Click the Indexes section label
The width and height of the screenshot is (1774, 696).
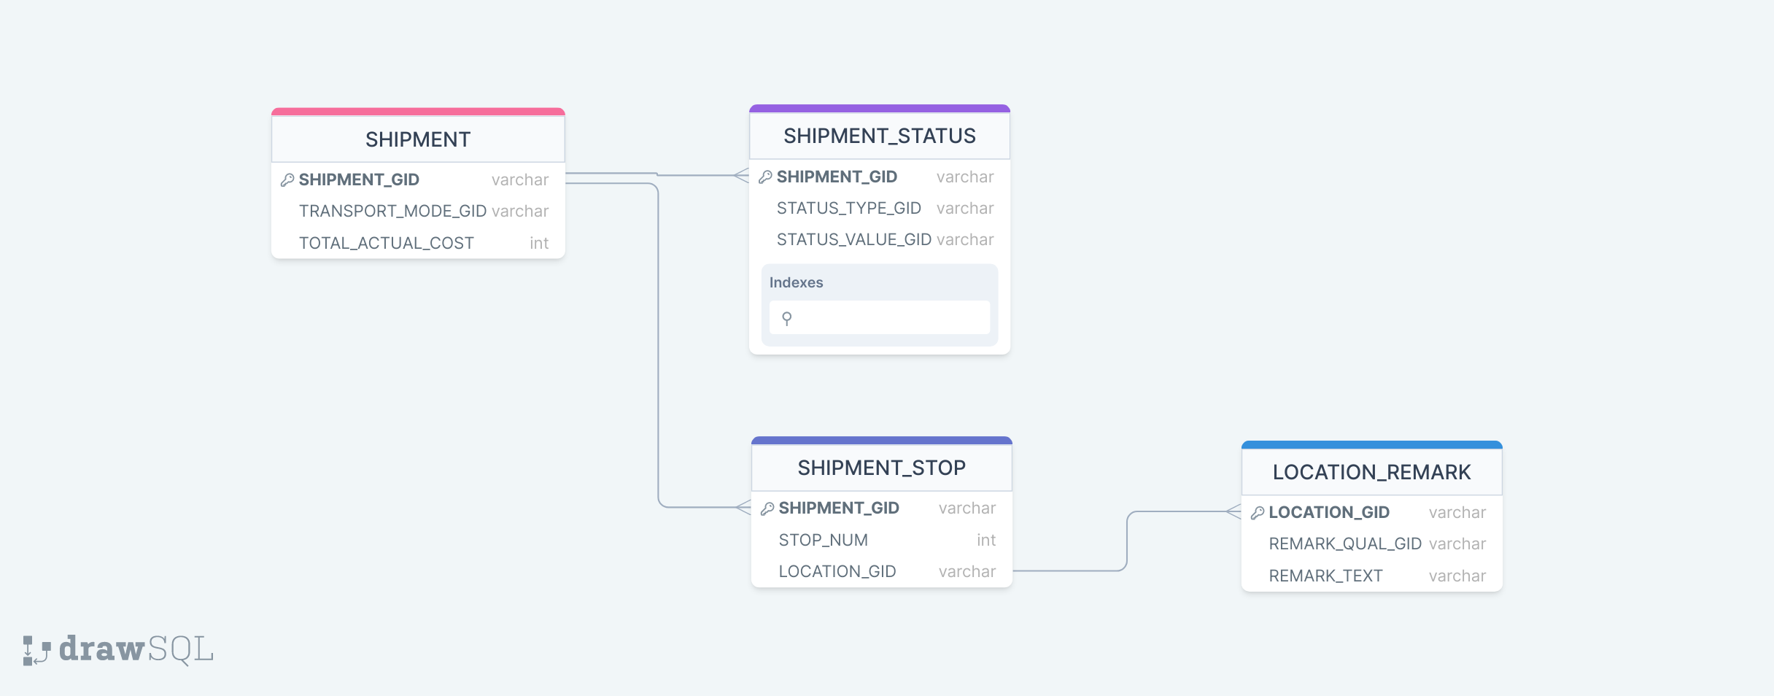point(796,282)
